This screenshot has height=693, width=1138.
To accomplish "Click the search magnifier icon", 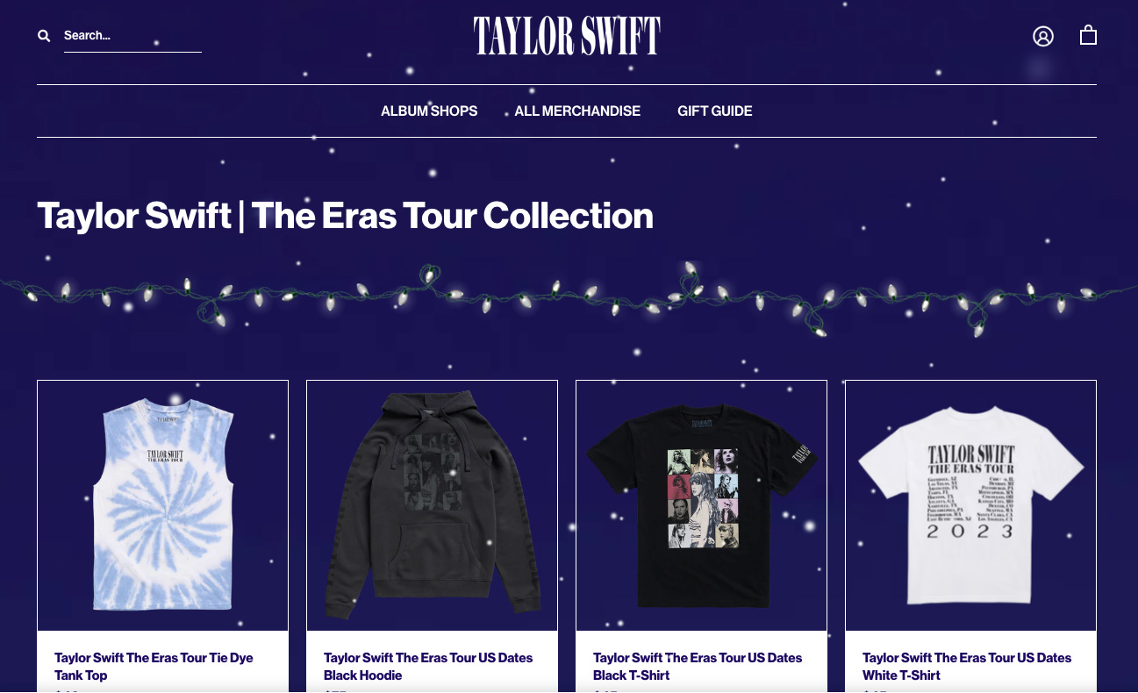I will click(44, 36).
